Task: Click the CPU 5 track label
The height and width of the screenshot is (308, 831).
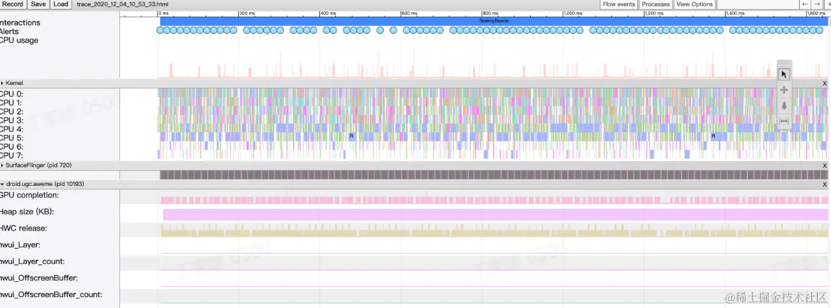Action: tap(11, 137)
